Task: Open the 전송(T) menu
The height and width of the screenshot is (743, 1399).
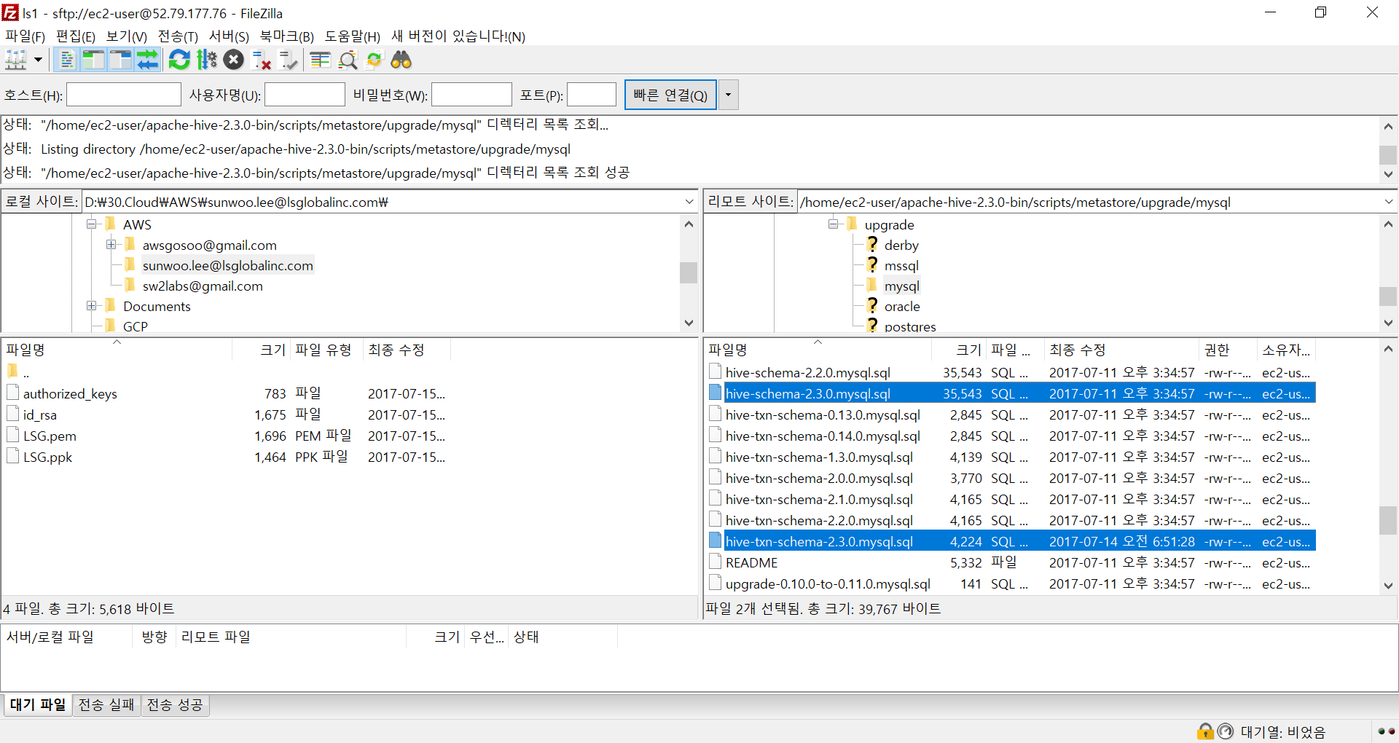Action: [178, 36]
